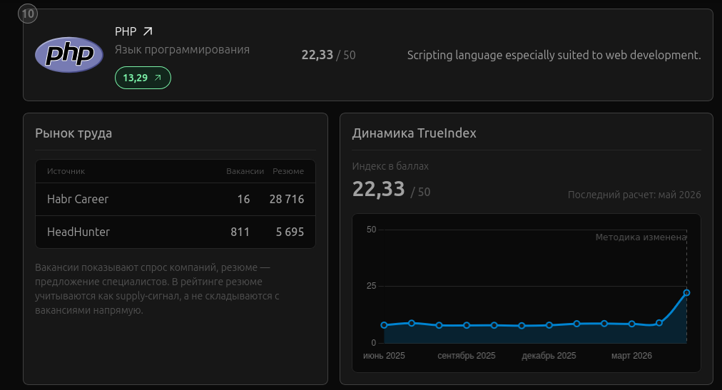The height and width of the screenshot is (390, 722).
Task: Click the arrow inside the 13,29 badge
Action: 158,78
